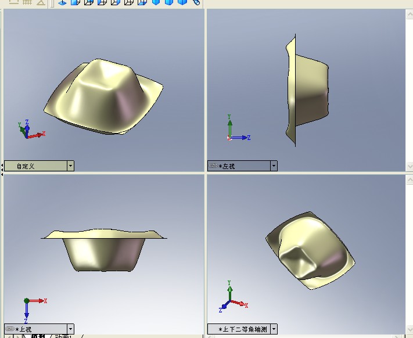This screenshot has height=338, width=413.
Task: Toggle the link icon beside *左视
Action: point(213,166)
